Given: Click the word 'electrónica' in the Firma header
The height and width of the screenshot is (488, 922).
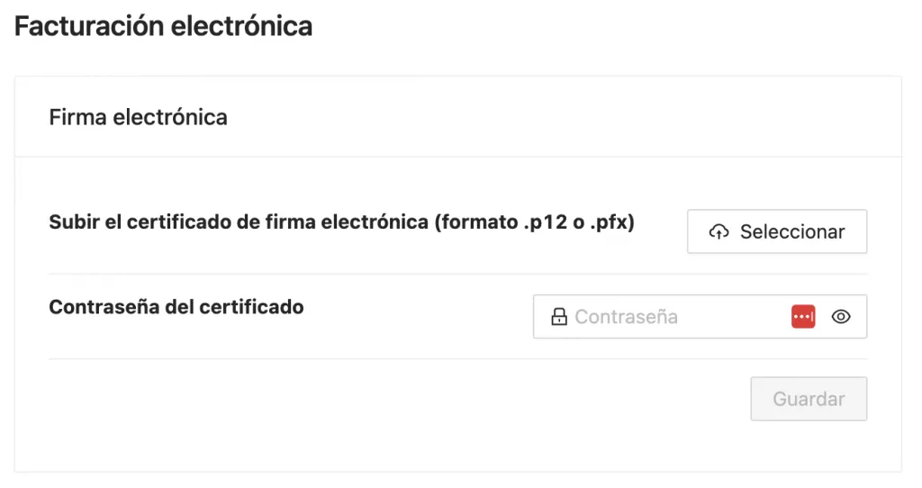Looking at the screenshot, I should tap(170, 117).
